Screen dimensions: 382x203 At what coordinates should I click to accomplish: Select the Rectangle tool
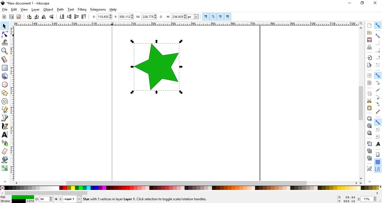pos(4,68)
